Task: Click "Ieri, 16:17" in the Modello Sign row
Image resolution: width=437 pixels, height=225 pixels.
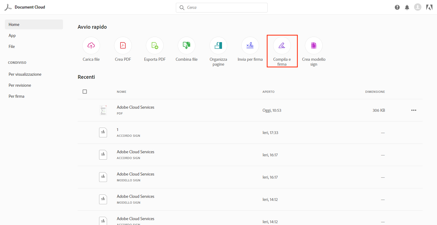Action: pos(270,177)
